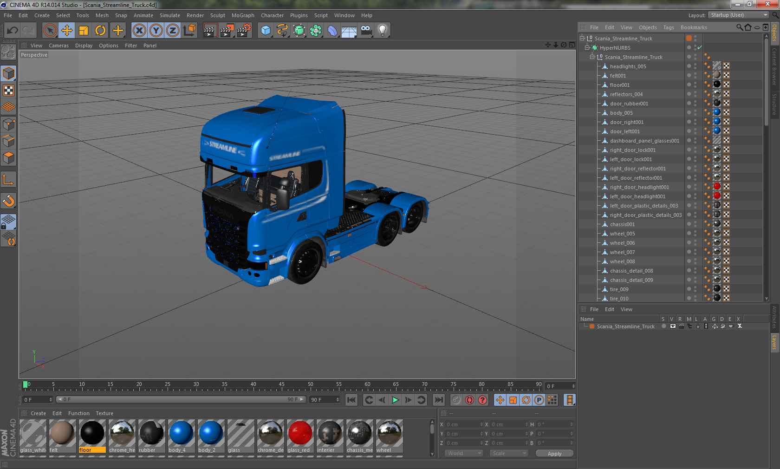Viewport: 780px width, 469px height.
Task: Toggle Z axis lock
Action: (x=173, y=31)
